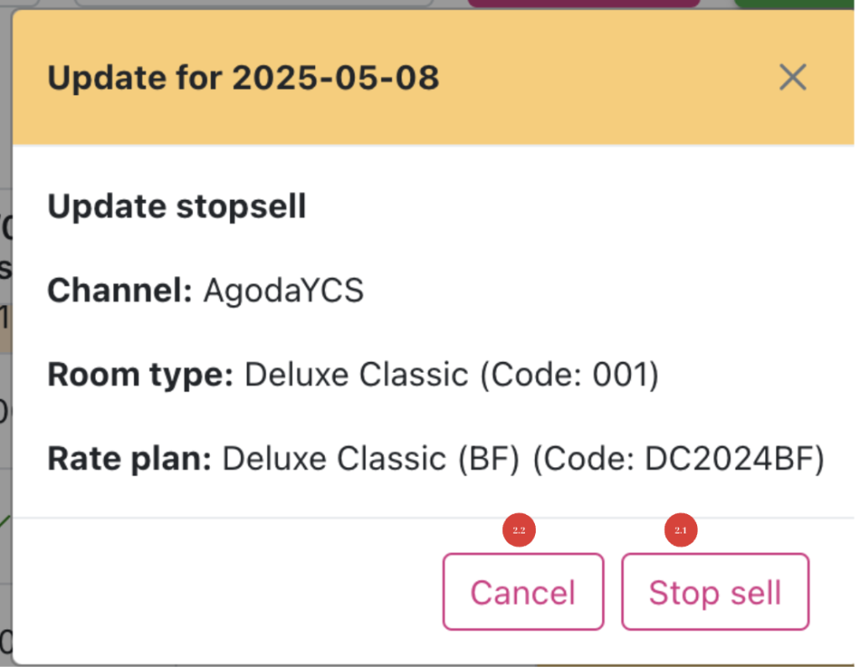
Task: Click the red 2.2 annotation badge
Action: pyautogui.click(x=519, y=530)
